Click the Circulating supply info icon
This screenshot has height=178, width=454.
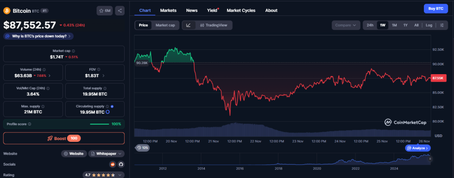(107, 106)
